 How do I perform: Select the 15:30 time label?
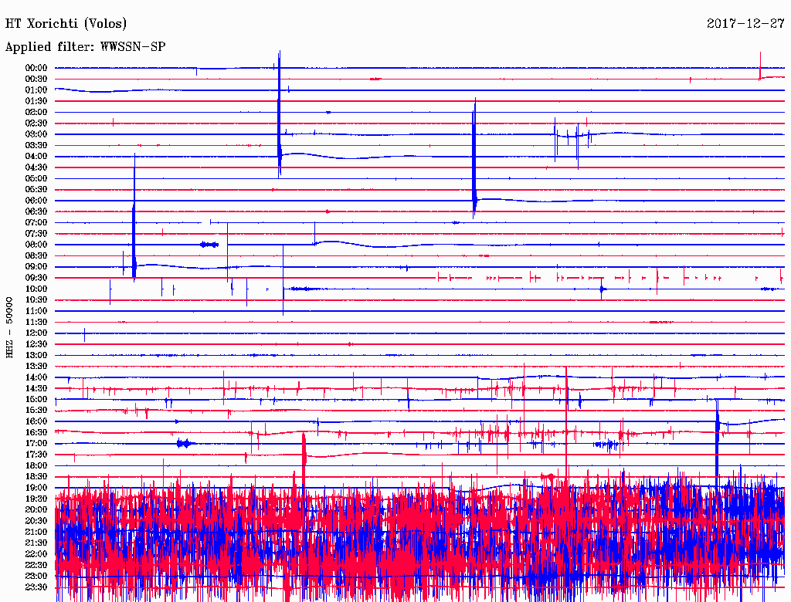point(36,411)
